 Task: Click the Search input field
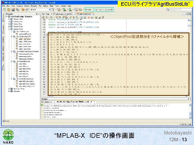[179, 9]
